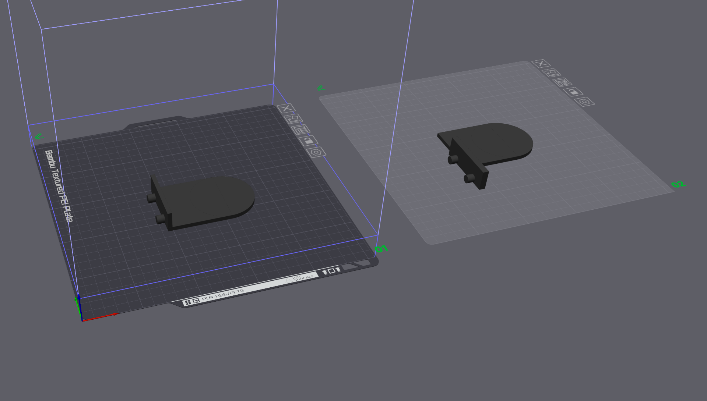Toggle the lock on plate 01
Image resolution: width=707 pixels, height=401 pixels.
309,141
